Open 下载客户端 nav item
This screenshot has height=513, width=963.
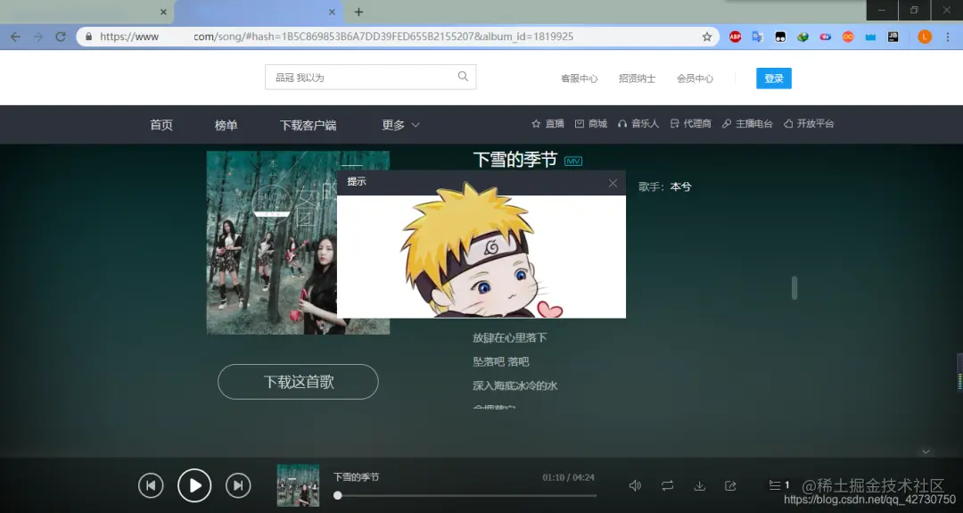click(308, 125)
